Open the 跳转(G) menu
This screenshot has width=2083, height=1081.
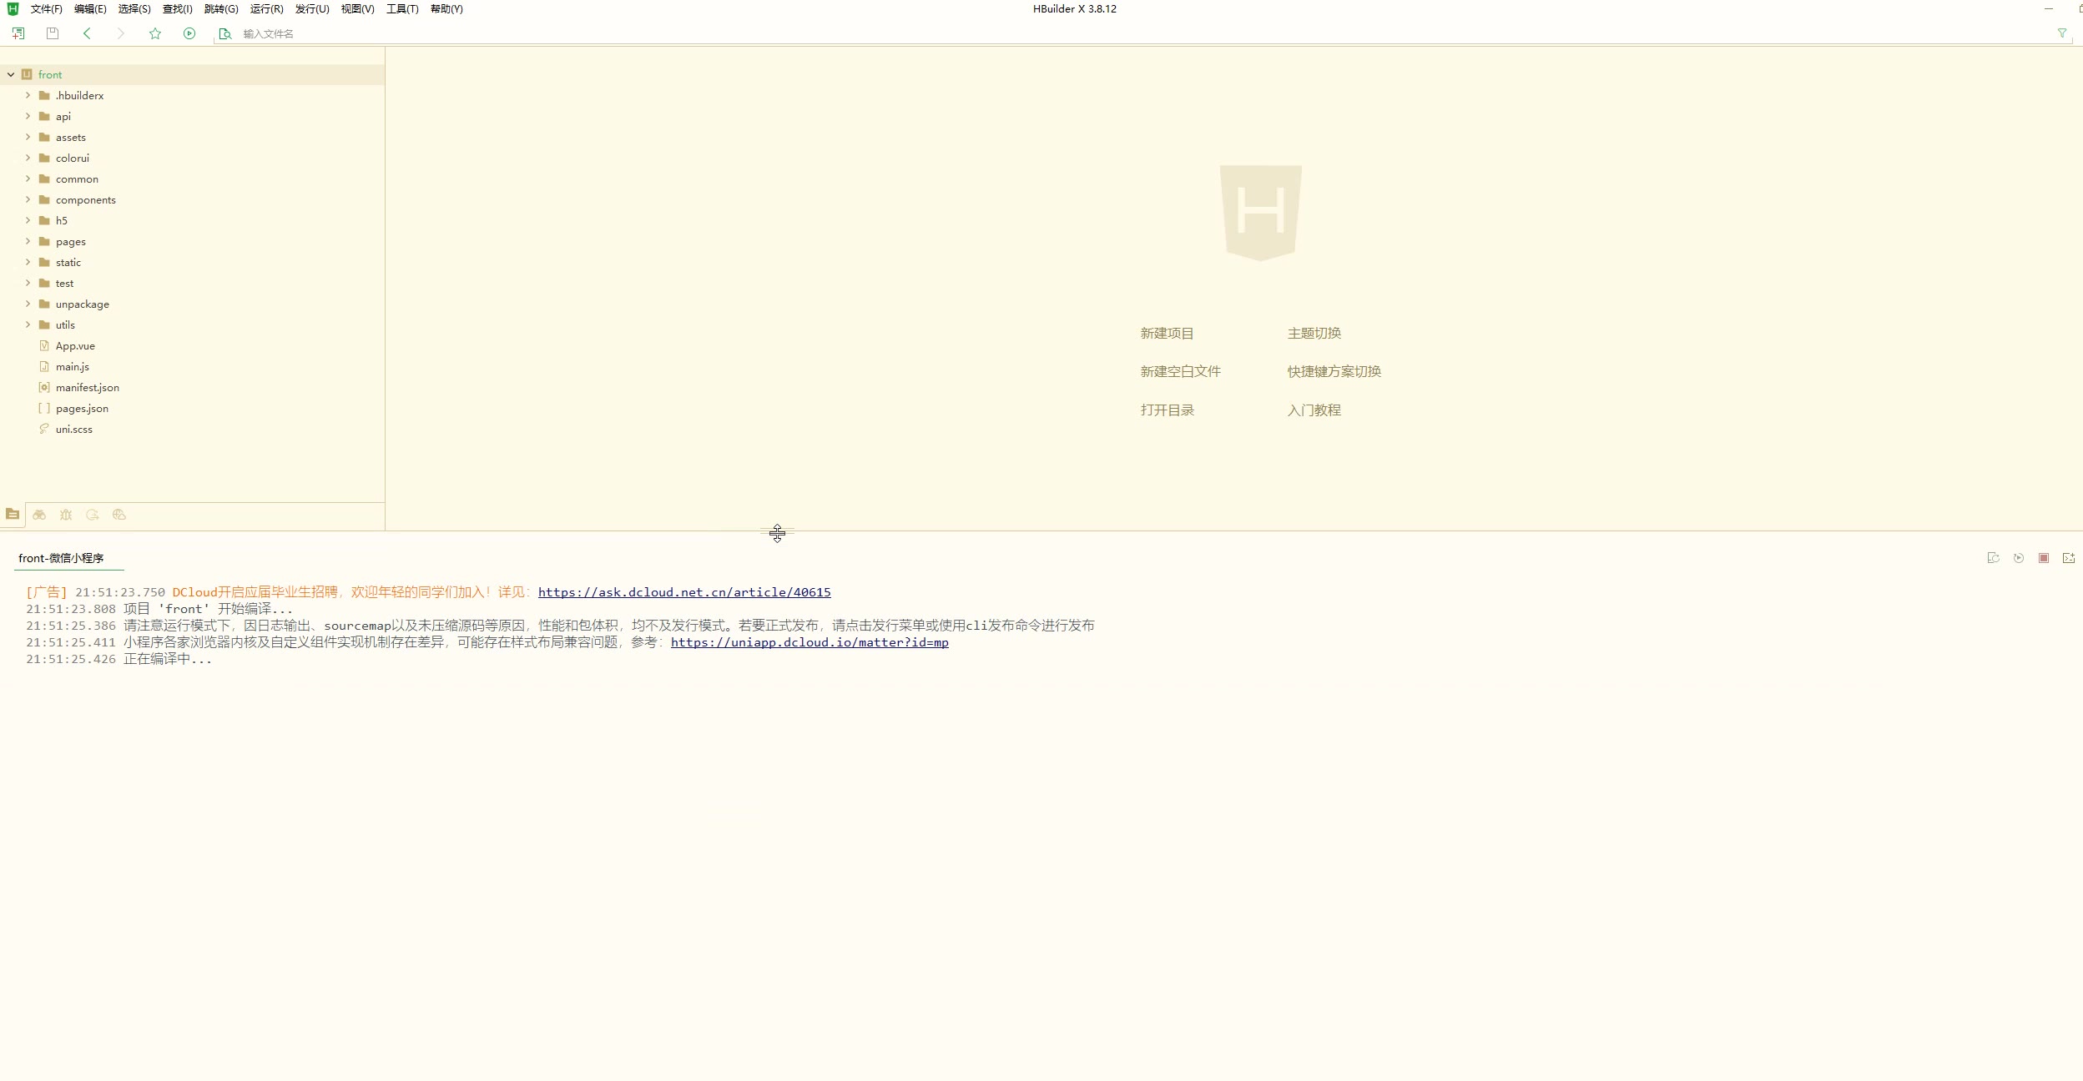click(221, 9)
